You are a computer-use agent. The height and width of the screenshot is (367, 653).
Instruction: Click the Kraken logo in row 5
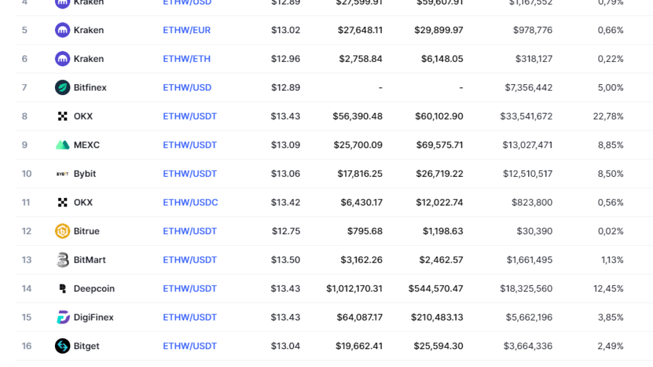click(63, 30)
